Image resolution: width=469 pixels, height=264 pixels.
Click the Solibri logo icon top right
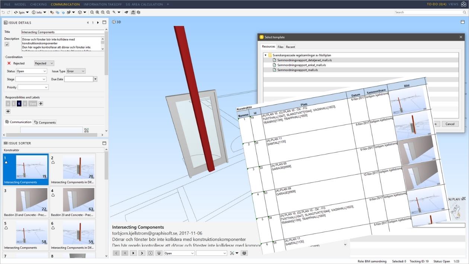(x=464, y=4)
